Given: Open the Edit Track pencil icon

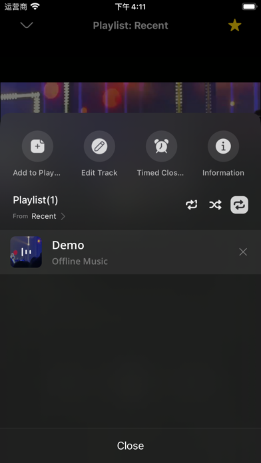Looking at the screenshot, I should click(x=99, y=146).
